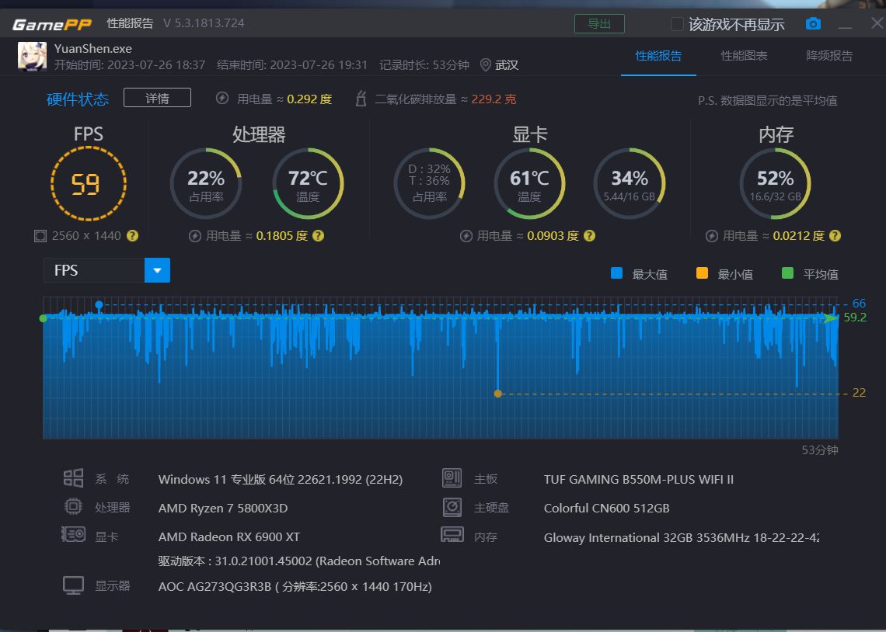Screen dimensions: 886x632
Task: Switch to the 性能图表 tab
Action: point(745,56)
